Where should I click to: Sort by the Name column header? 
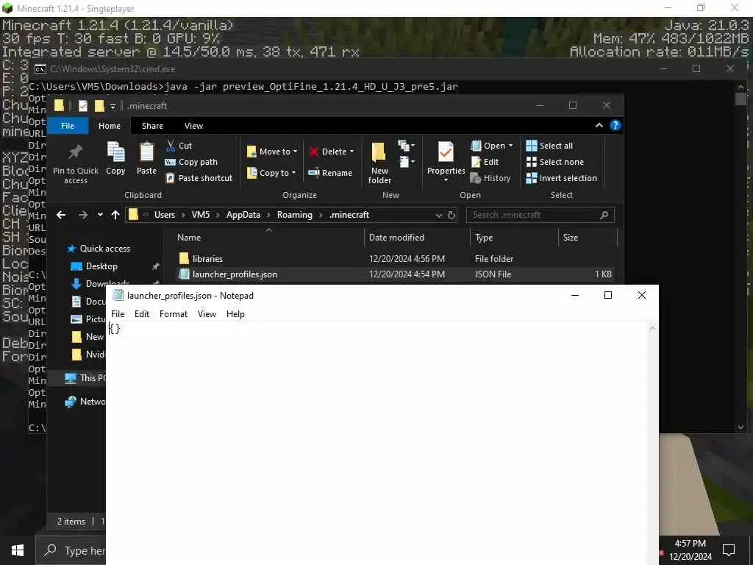(269, 238)
